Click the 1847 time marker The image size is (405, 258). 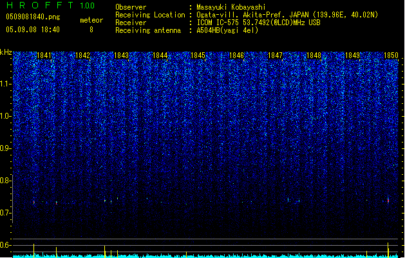[275, 55]
